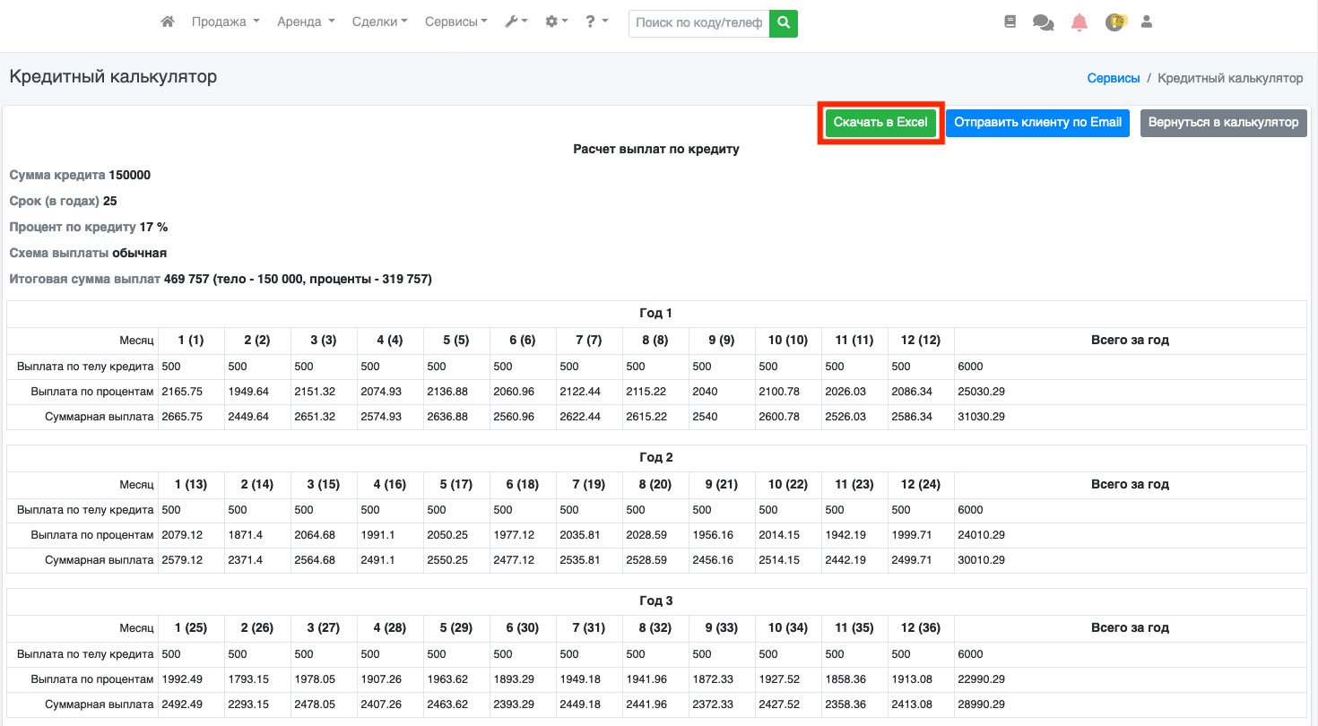Viewport: 1318px width, 726px height.
Task: Open the Сервисы menu in navbar
Action: [x=455, y=22]
